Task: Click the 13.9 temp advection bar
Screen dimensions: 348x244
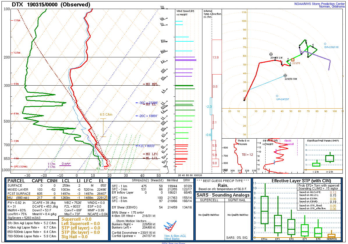Action: (x=217, y=57)
